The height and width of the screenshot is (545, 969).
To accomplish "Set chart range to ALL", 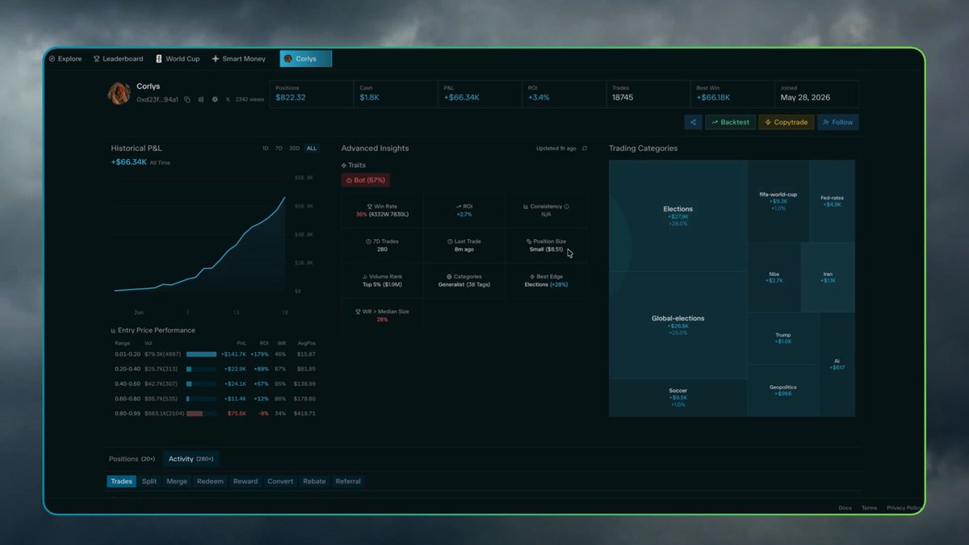I will [x=312, y=149].
